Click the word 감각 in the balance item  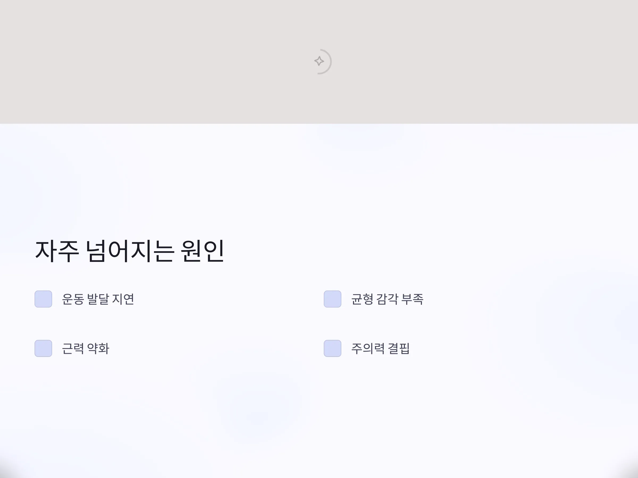click(x=387, y=299)
